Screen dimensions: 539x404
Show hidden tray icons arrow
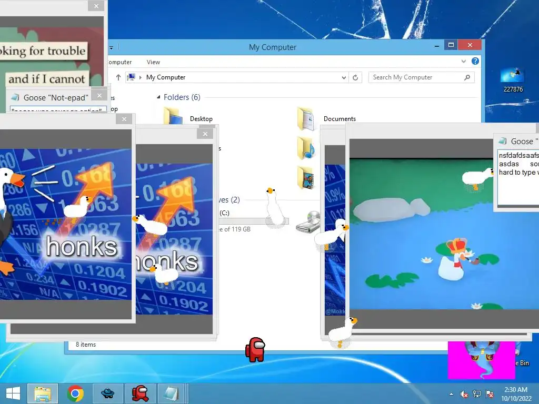451,395
